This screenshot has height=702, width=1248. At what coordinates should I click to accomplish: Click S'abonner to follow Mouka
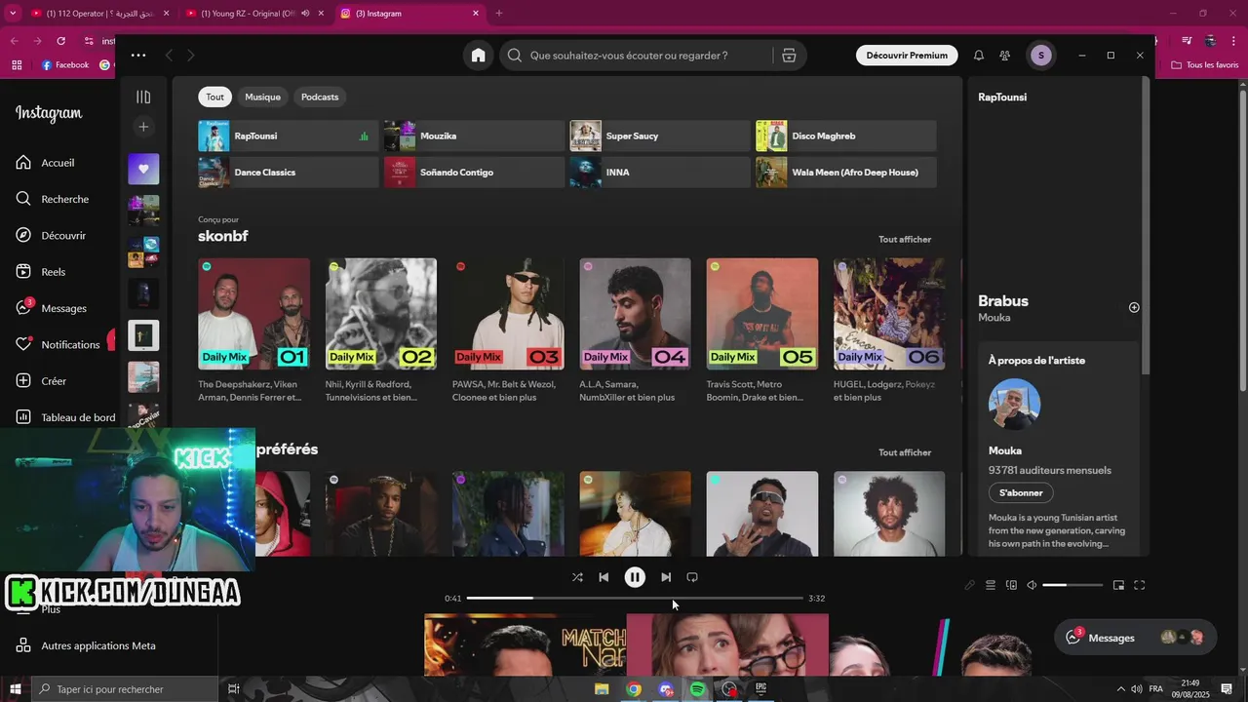pos(1021,492)
